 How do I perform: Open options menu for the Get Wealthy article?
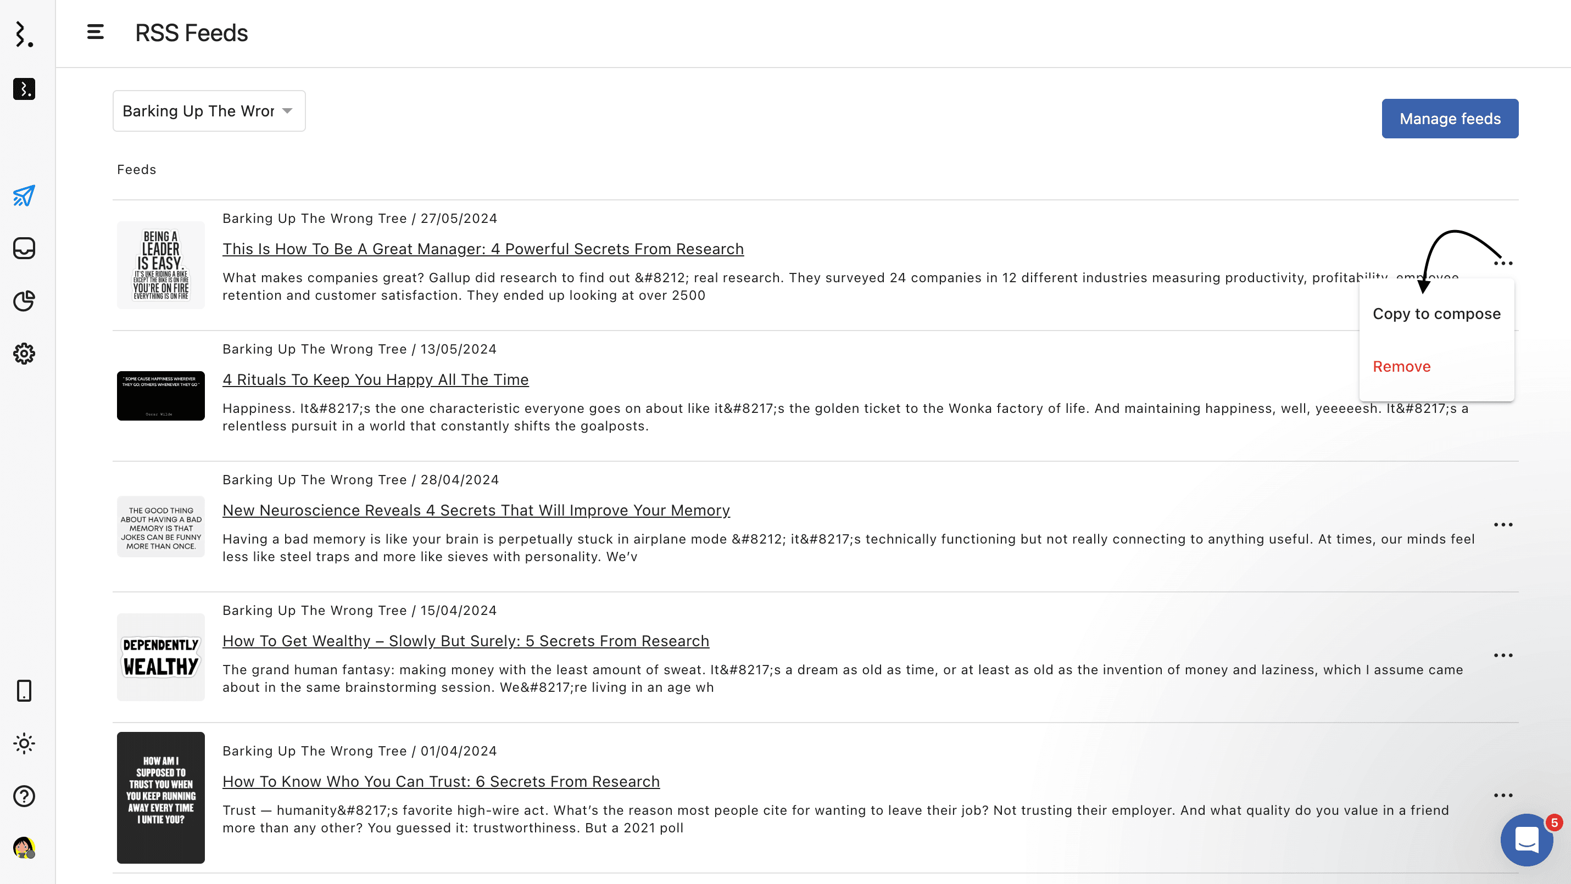click(1503, 656)
